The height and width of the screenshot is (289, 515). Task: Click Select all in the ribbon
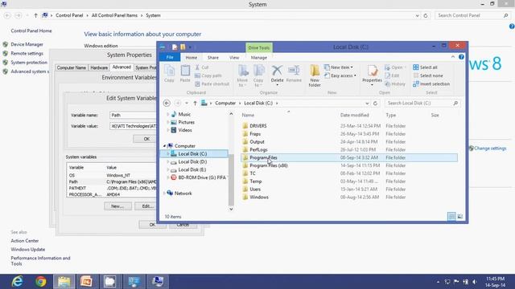(x=426, y=67)
